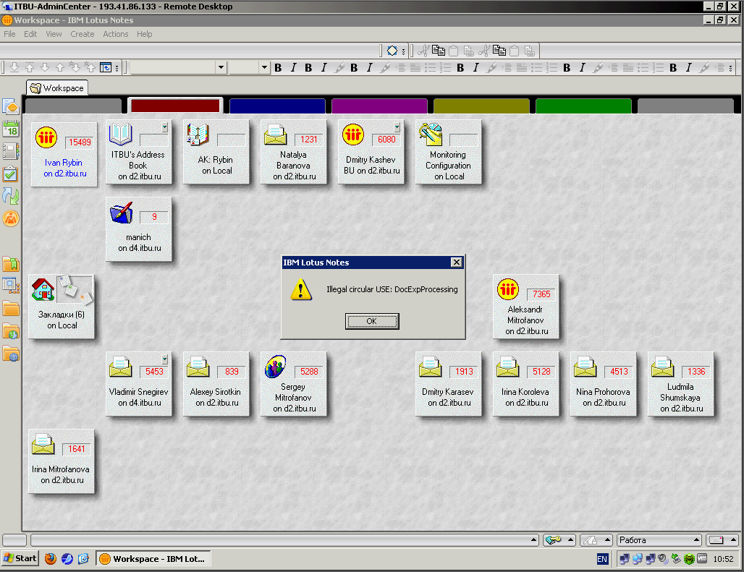Open Закладки (6) on Local tile

(62, 307)
